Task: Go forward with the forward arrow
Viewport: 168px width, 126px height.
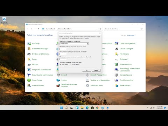Action: click(31, 29)
